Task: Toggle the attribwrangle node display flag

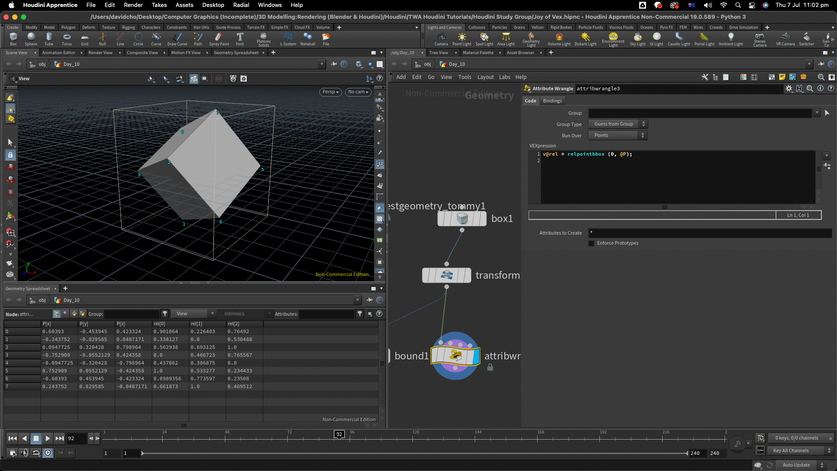Action: (476, 356)
